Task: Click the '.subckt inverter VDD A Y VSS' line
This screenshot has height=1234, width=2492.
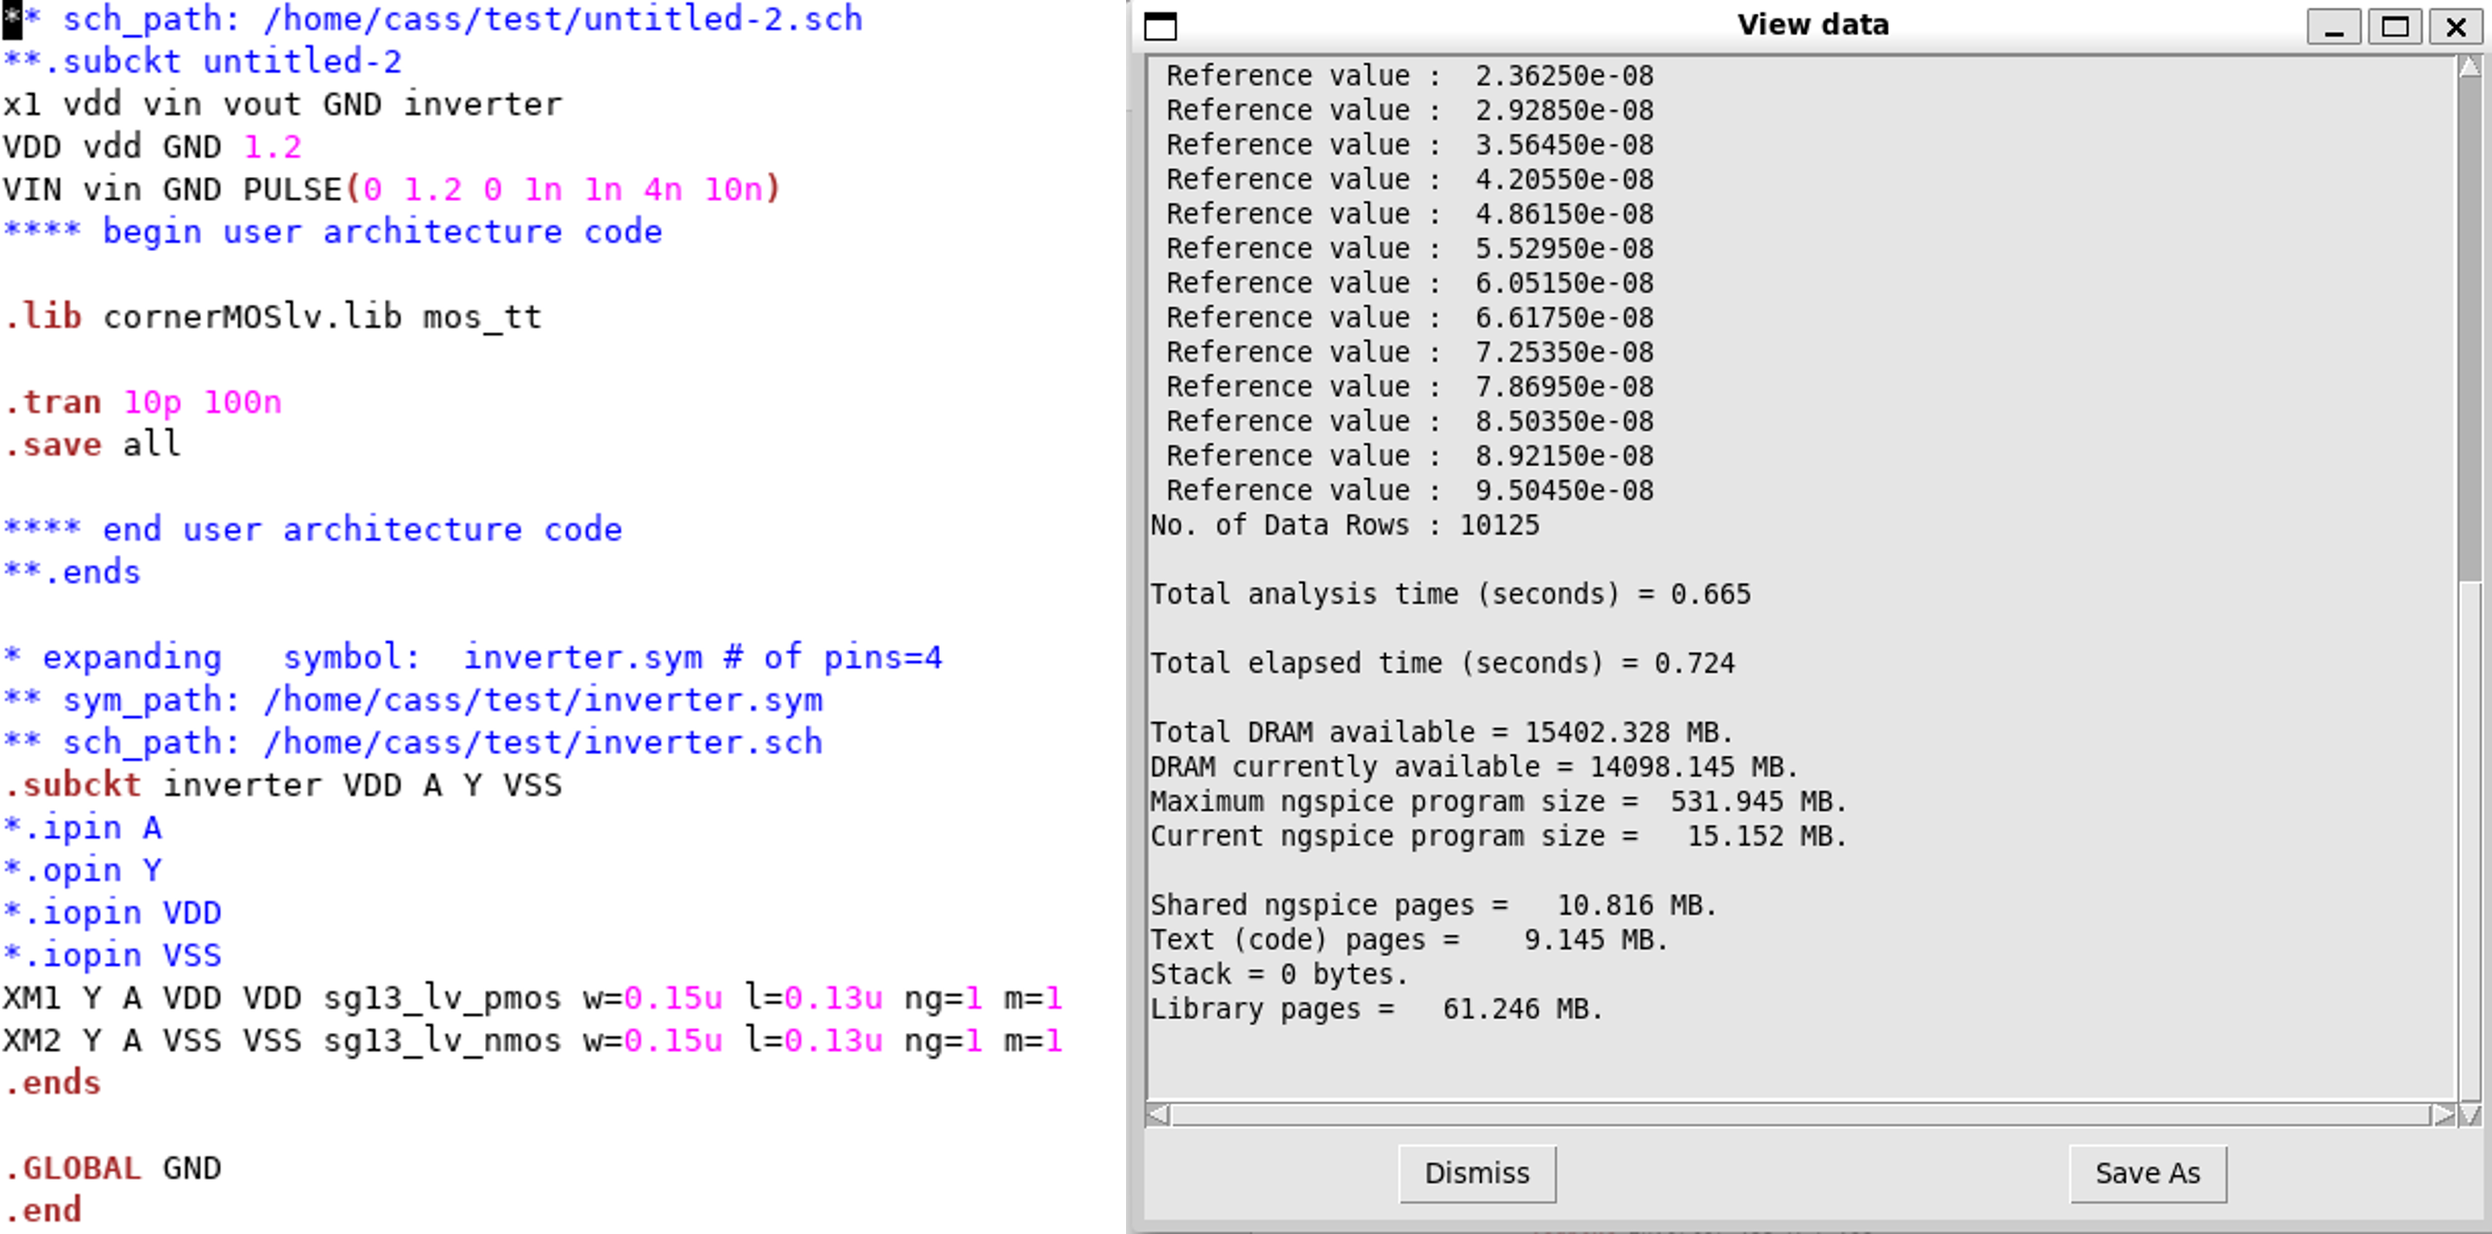Action: pos(282,785)
